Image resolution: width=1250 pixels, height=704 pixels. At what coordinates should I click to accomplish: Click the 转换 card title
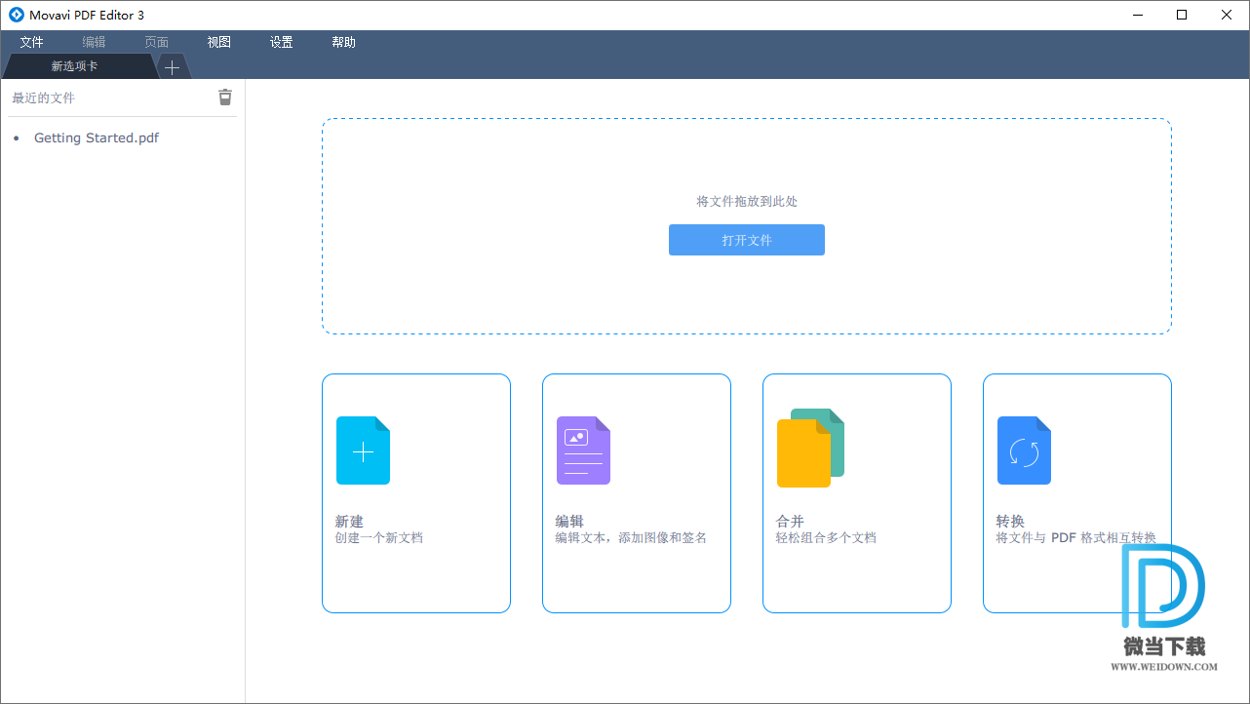1010,522
